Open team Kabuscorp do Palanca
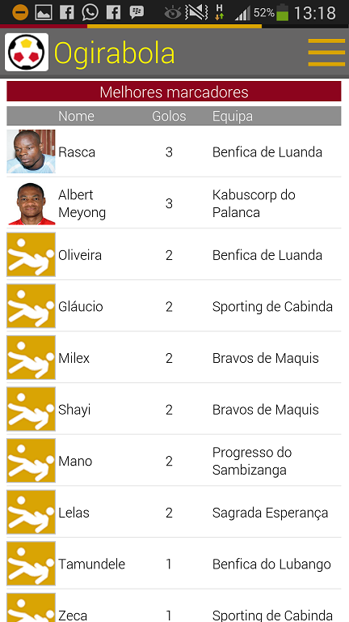This screenshot has width=349, height=622. pos(254,203)
